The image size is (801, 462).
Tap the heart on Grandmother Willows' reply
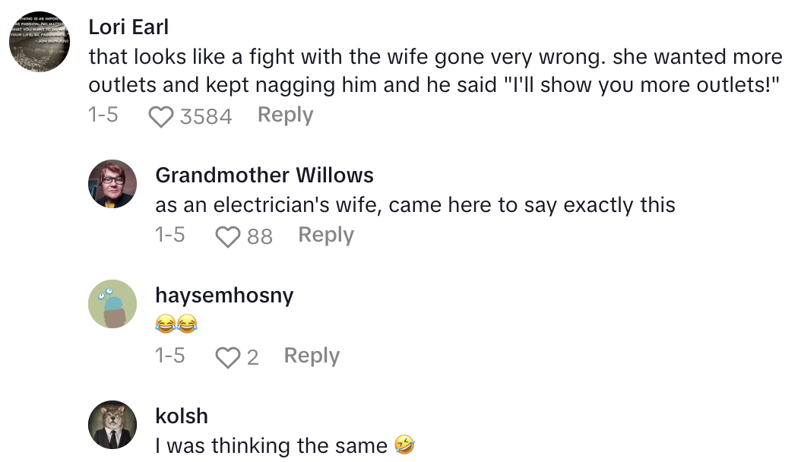228,237
